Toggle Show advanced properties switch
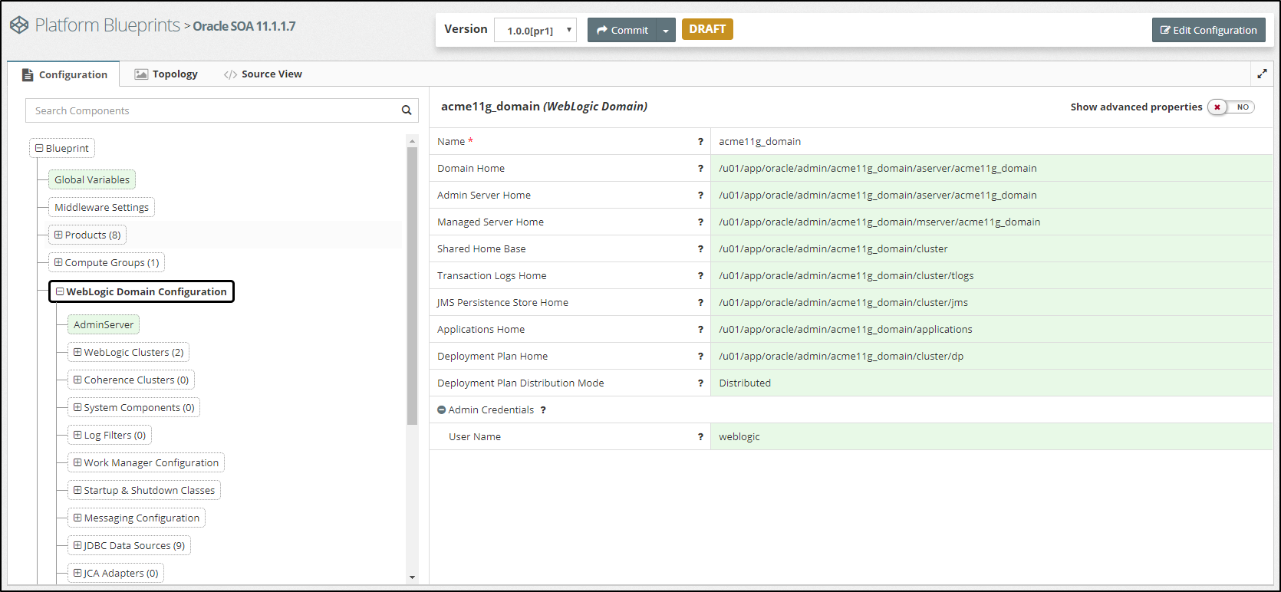 pyautogui.click(x=1230, y=107)
